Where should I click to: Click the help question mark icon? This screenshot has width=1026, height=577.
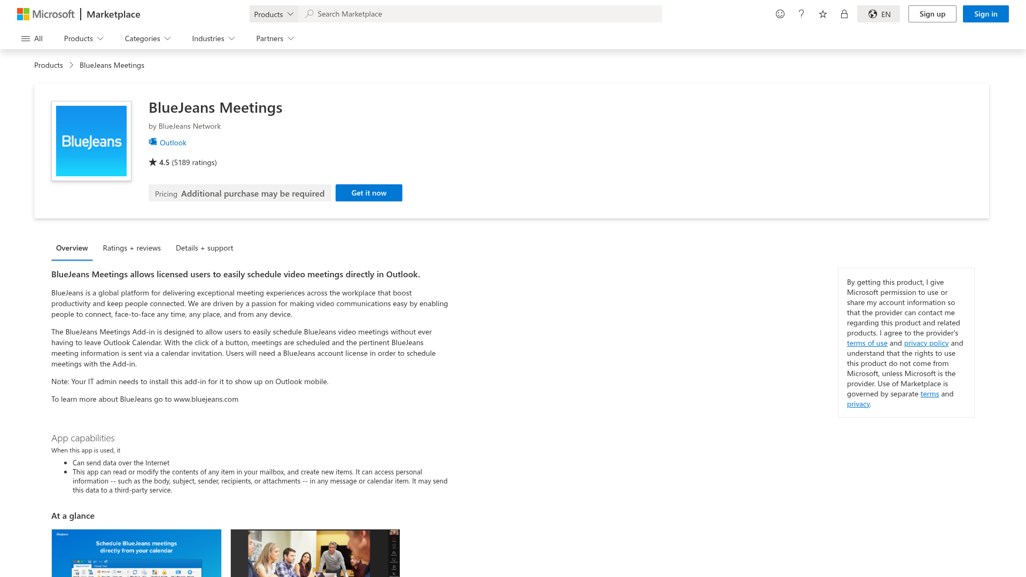(801, 14)
